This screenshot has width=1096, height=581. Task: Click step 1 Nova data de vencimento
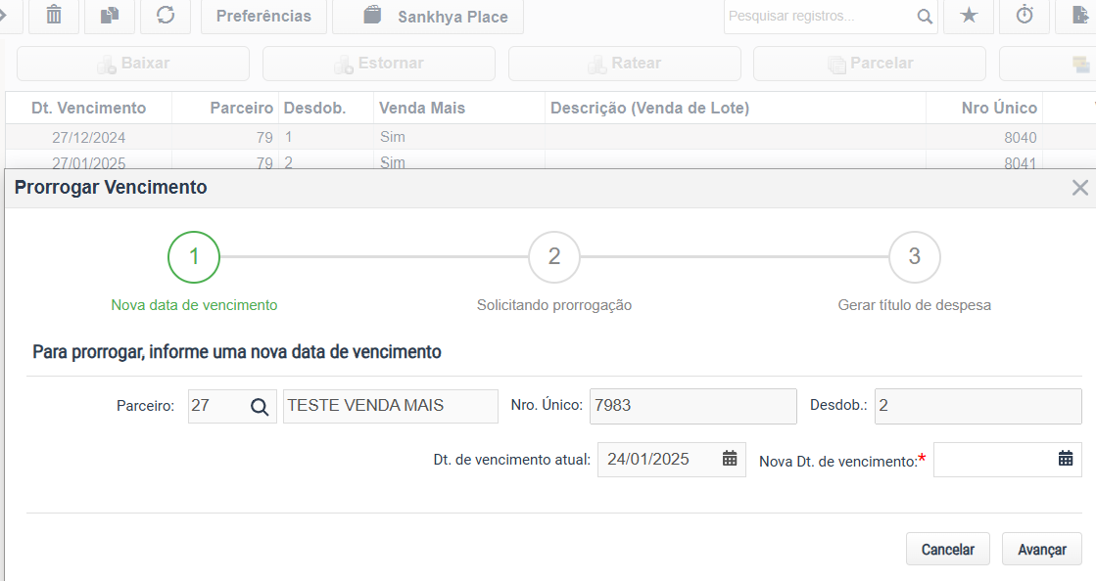click(x=194, y=257)
